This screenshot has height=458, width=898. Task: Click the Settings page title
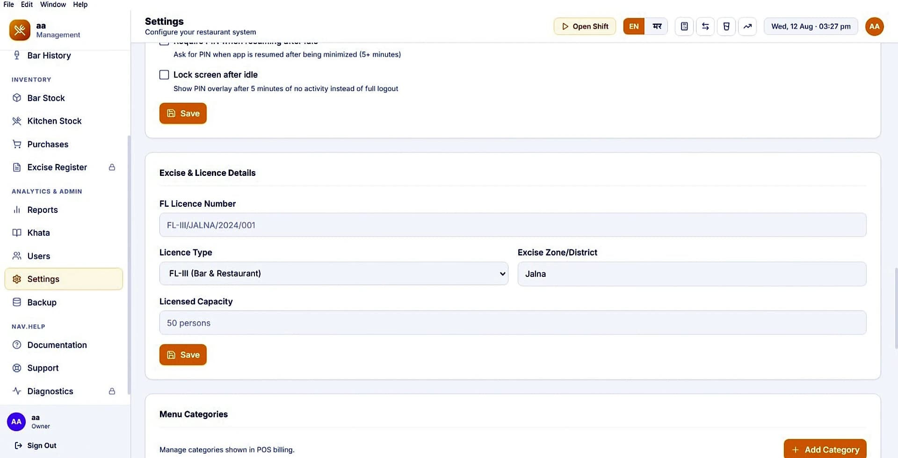pyautogui.click(x=164, y=21)
